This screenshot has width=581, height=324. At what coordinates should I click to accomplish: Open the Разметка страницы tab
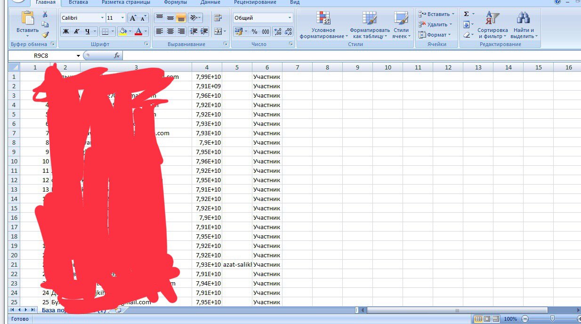(x=126, y=2)
